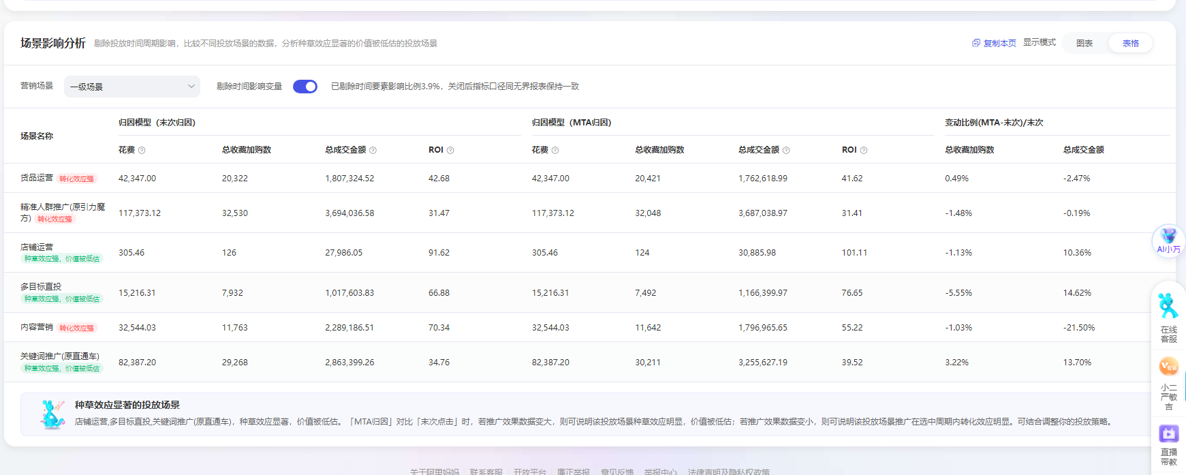Switch display mode to 图表
This screenshot has width=1186, height=475.
tap(1084, 44)
